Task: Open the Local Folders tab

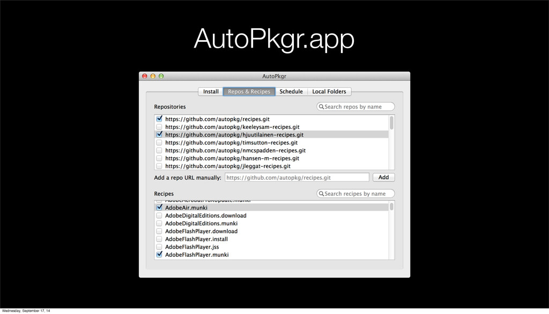Action: 329,91
